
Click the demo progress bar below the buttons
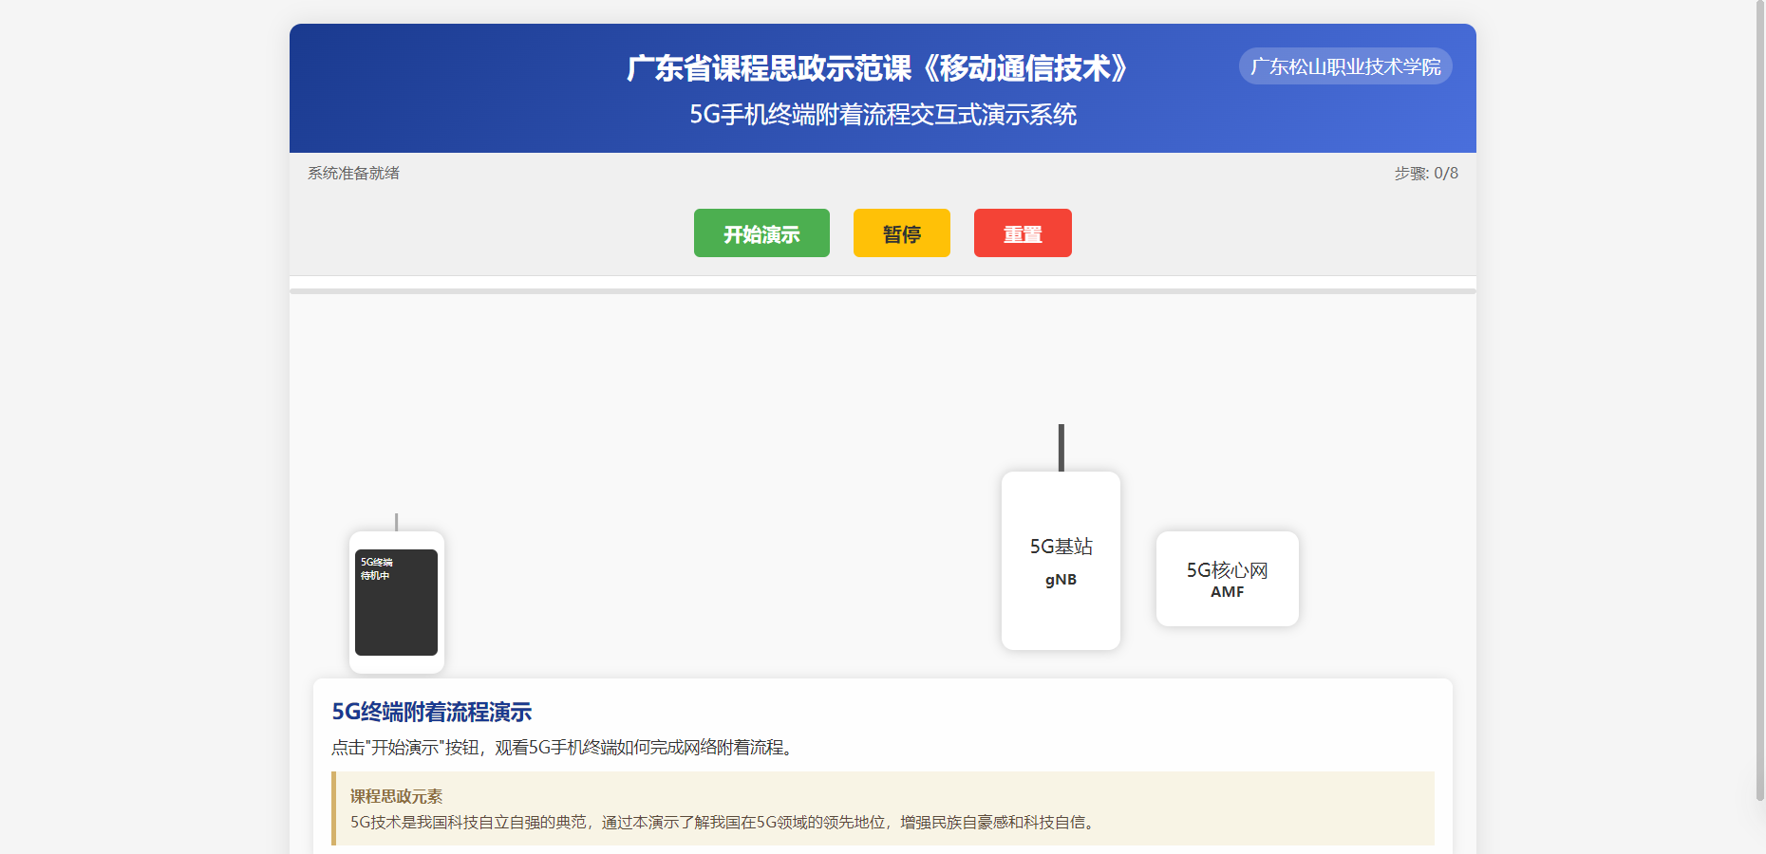(882, 291)
